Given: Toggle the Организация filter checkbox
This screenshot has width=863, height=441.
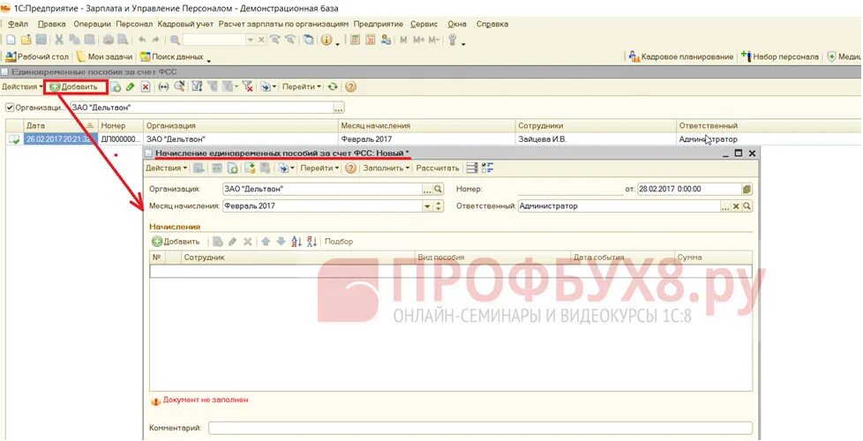Looking at the screenshot, I should tap(9, 108).
